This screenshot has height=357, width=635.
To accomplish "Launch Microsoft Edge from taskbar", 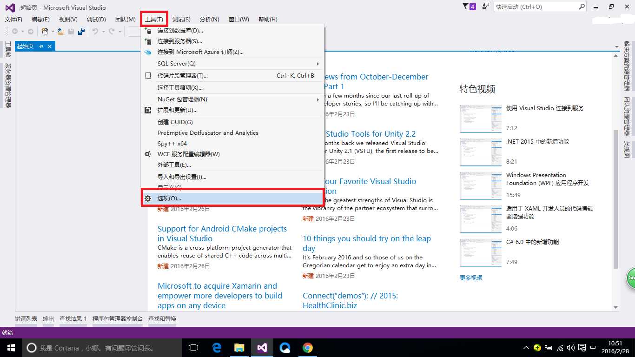I will point(217,348).
